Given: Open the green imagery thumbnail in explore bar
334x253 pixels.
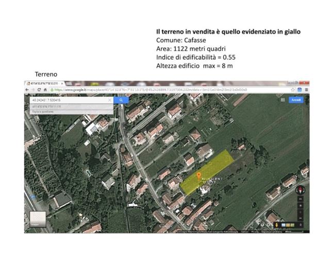Looking at the screenshot, I should click(x=292, y=225).
